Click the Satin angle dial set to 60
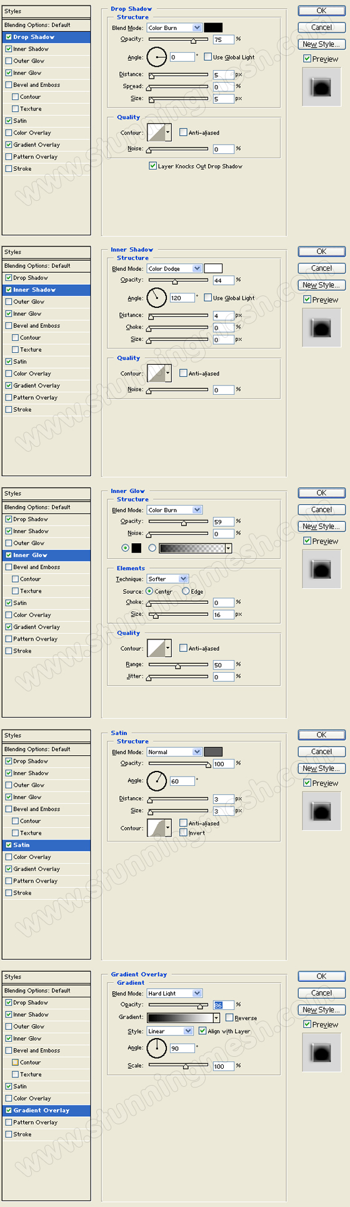This screenshot has height=1207, width=350. [157, 781]
